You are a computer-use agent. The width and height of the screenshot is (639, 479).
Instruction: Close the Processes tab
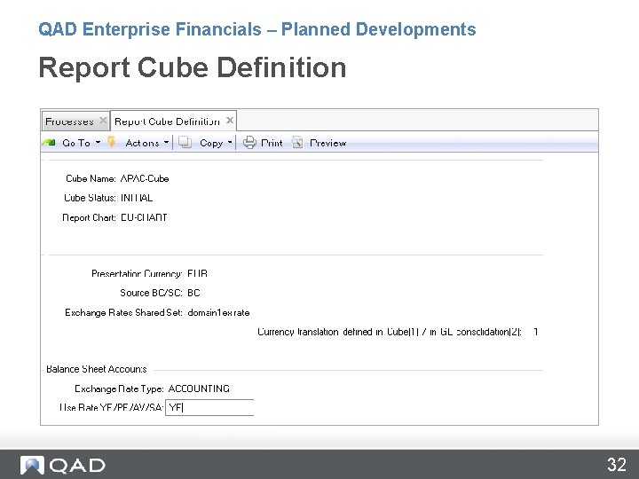coord(103,120)
